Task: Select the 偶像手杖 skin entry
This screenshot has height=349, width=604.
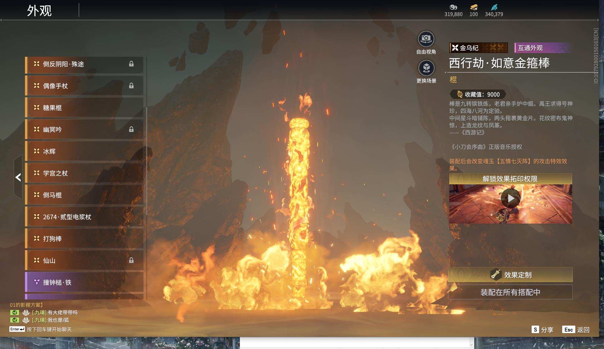Action: point(84,86)
